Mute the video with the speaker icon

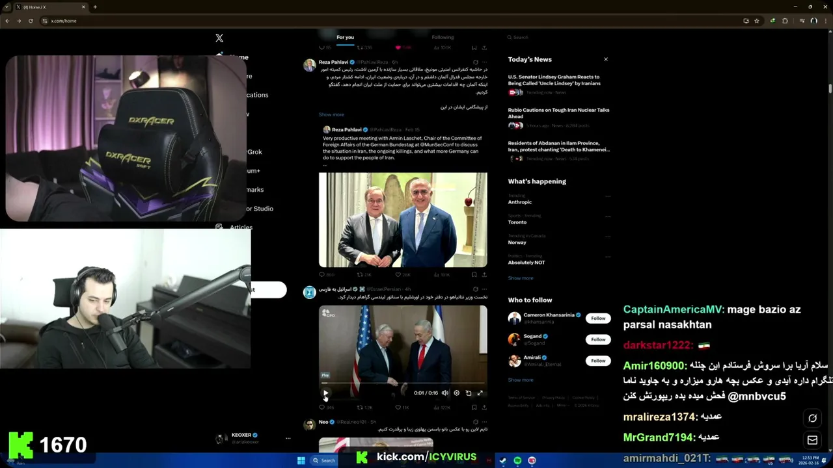pos(445,393)
